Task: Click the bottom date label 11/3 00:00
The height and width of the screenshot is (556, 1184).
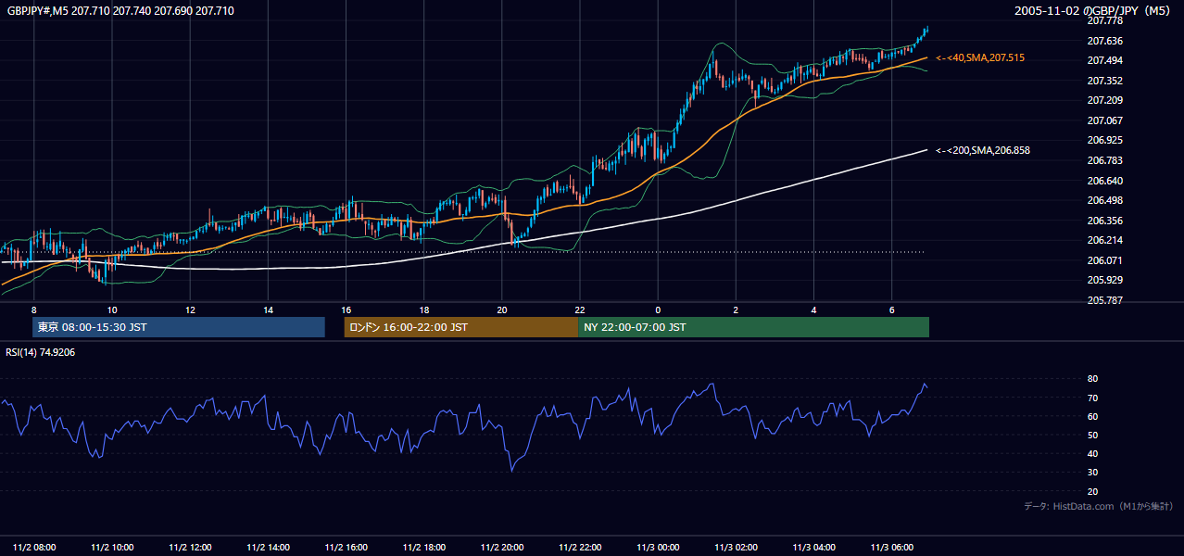Action: point(658,547)
